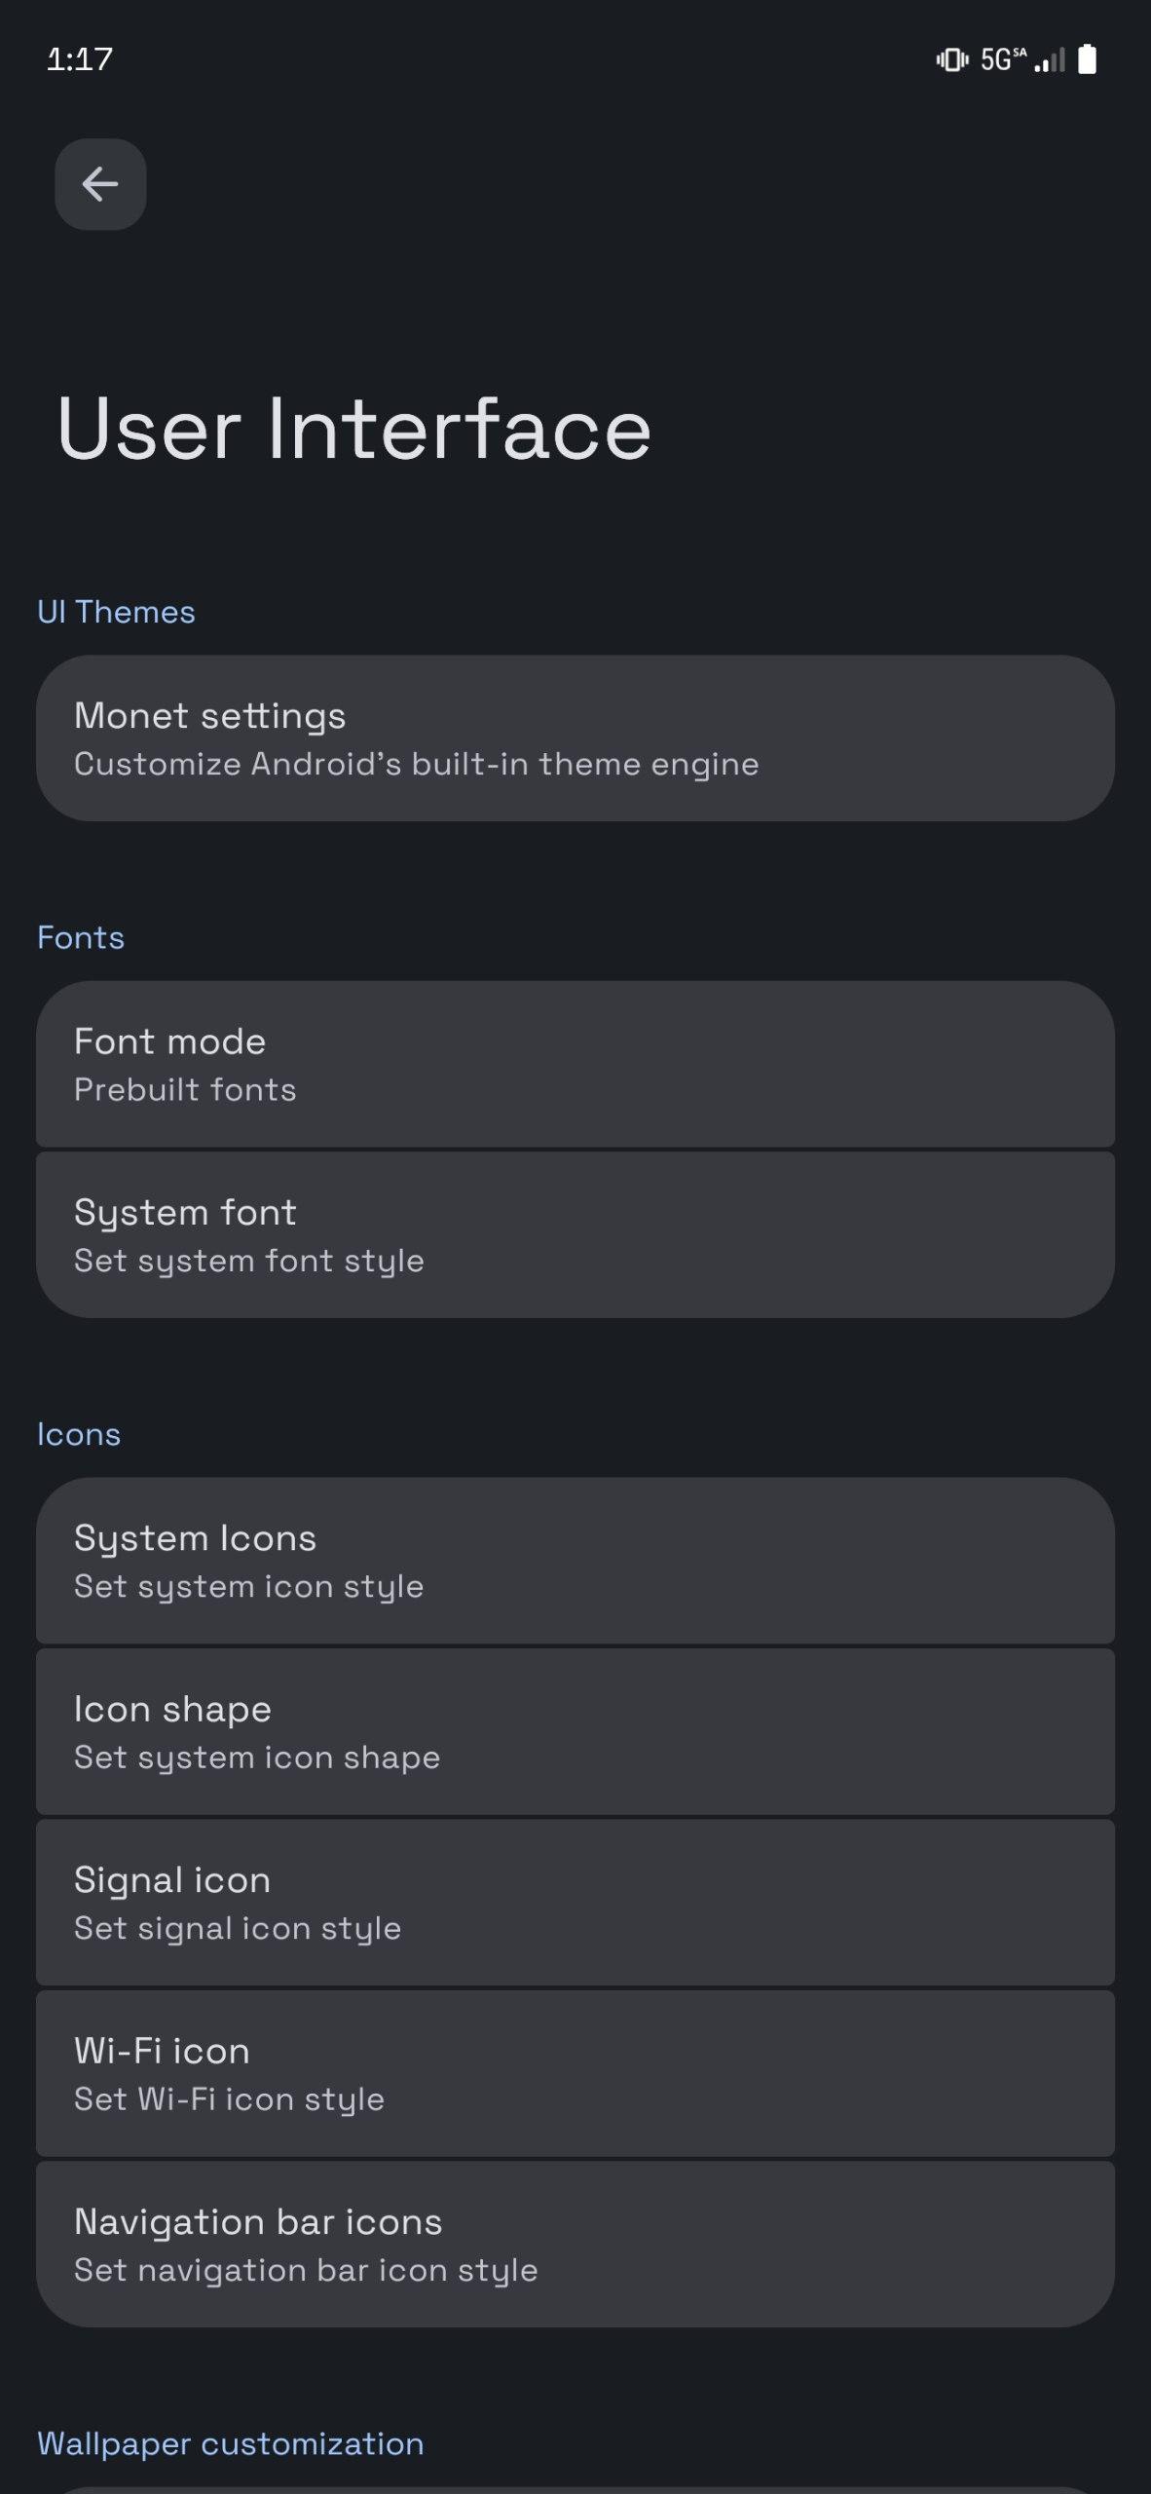Screen dimensions: 1151x2494
Task: Tap the "Prebuilt fonts" current value text
Action: [185, 1089]
